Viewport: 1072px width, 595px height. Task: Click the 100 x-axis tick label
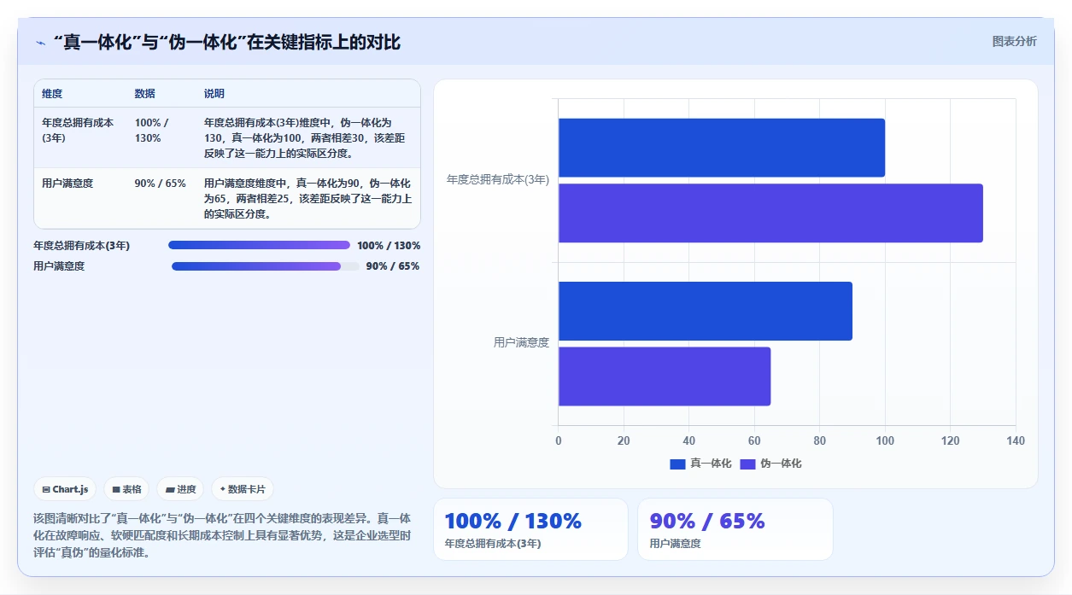(x=885, y=440)
